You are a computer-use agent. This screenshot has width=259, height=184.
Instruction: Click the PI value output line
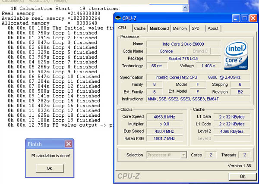pyautogui.click(x=61, y=125)
